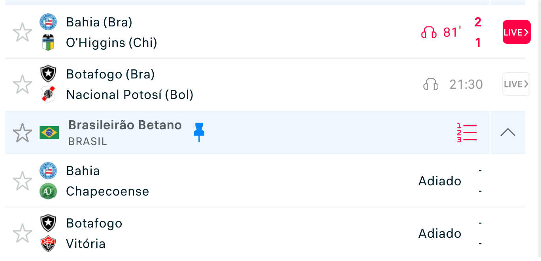
Task: Click the Brazil flag icon
Action: pos(49,133)
